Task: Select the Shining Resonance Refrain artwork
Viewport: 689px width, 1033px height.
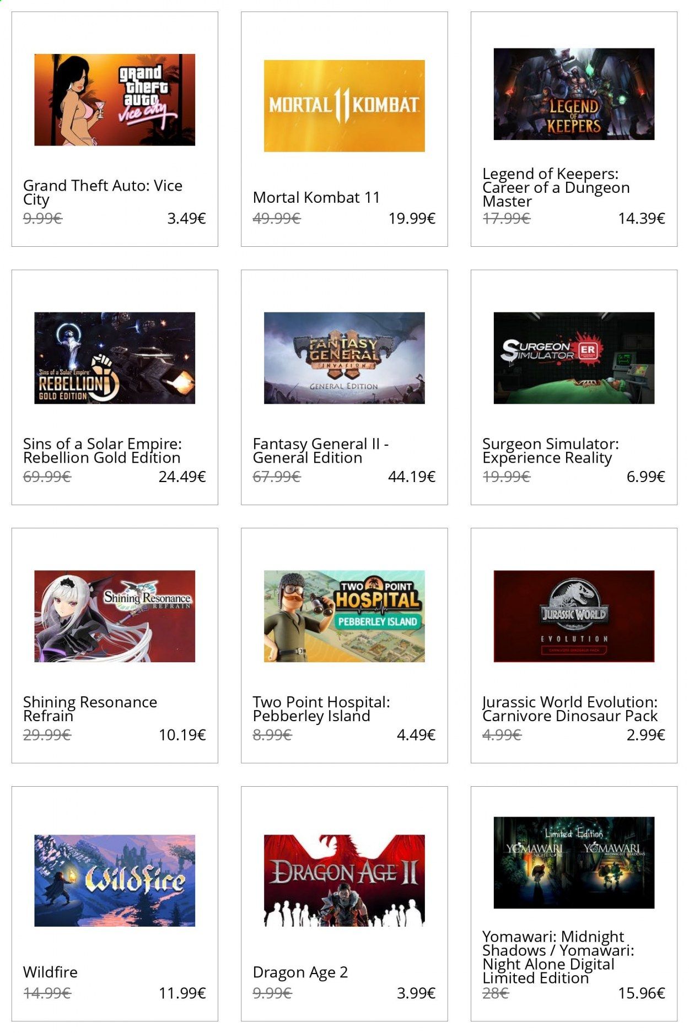Action: click(115, 616)
